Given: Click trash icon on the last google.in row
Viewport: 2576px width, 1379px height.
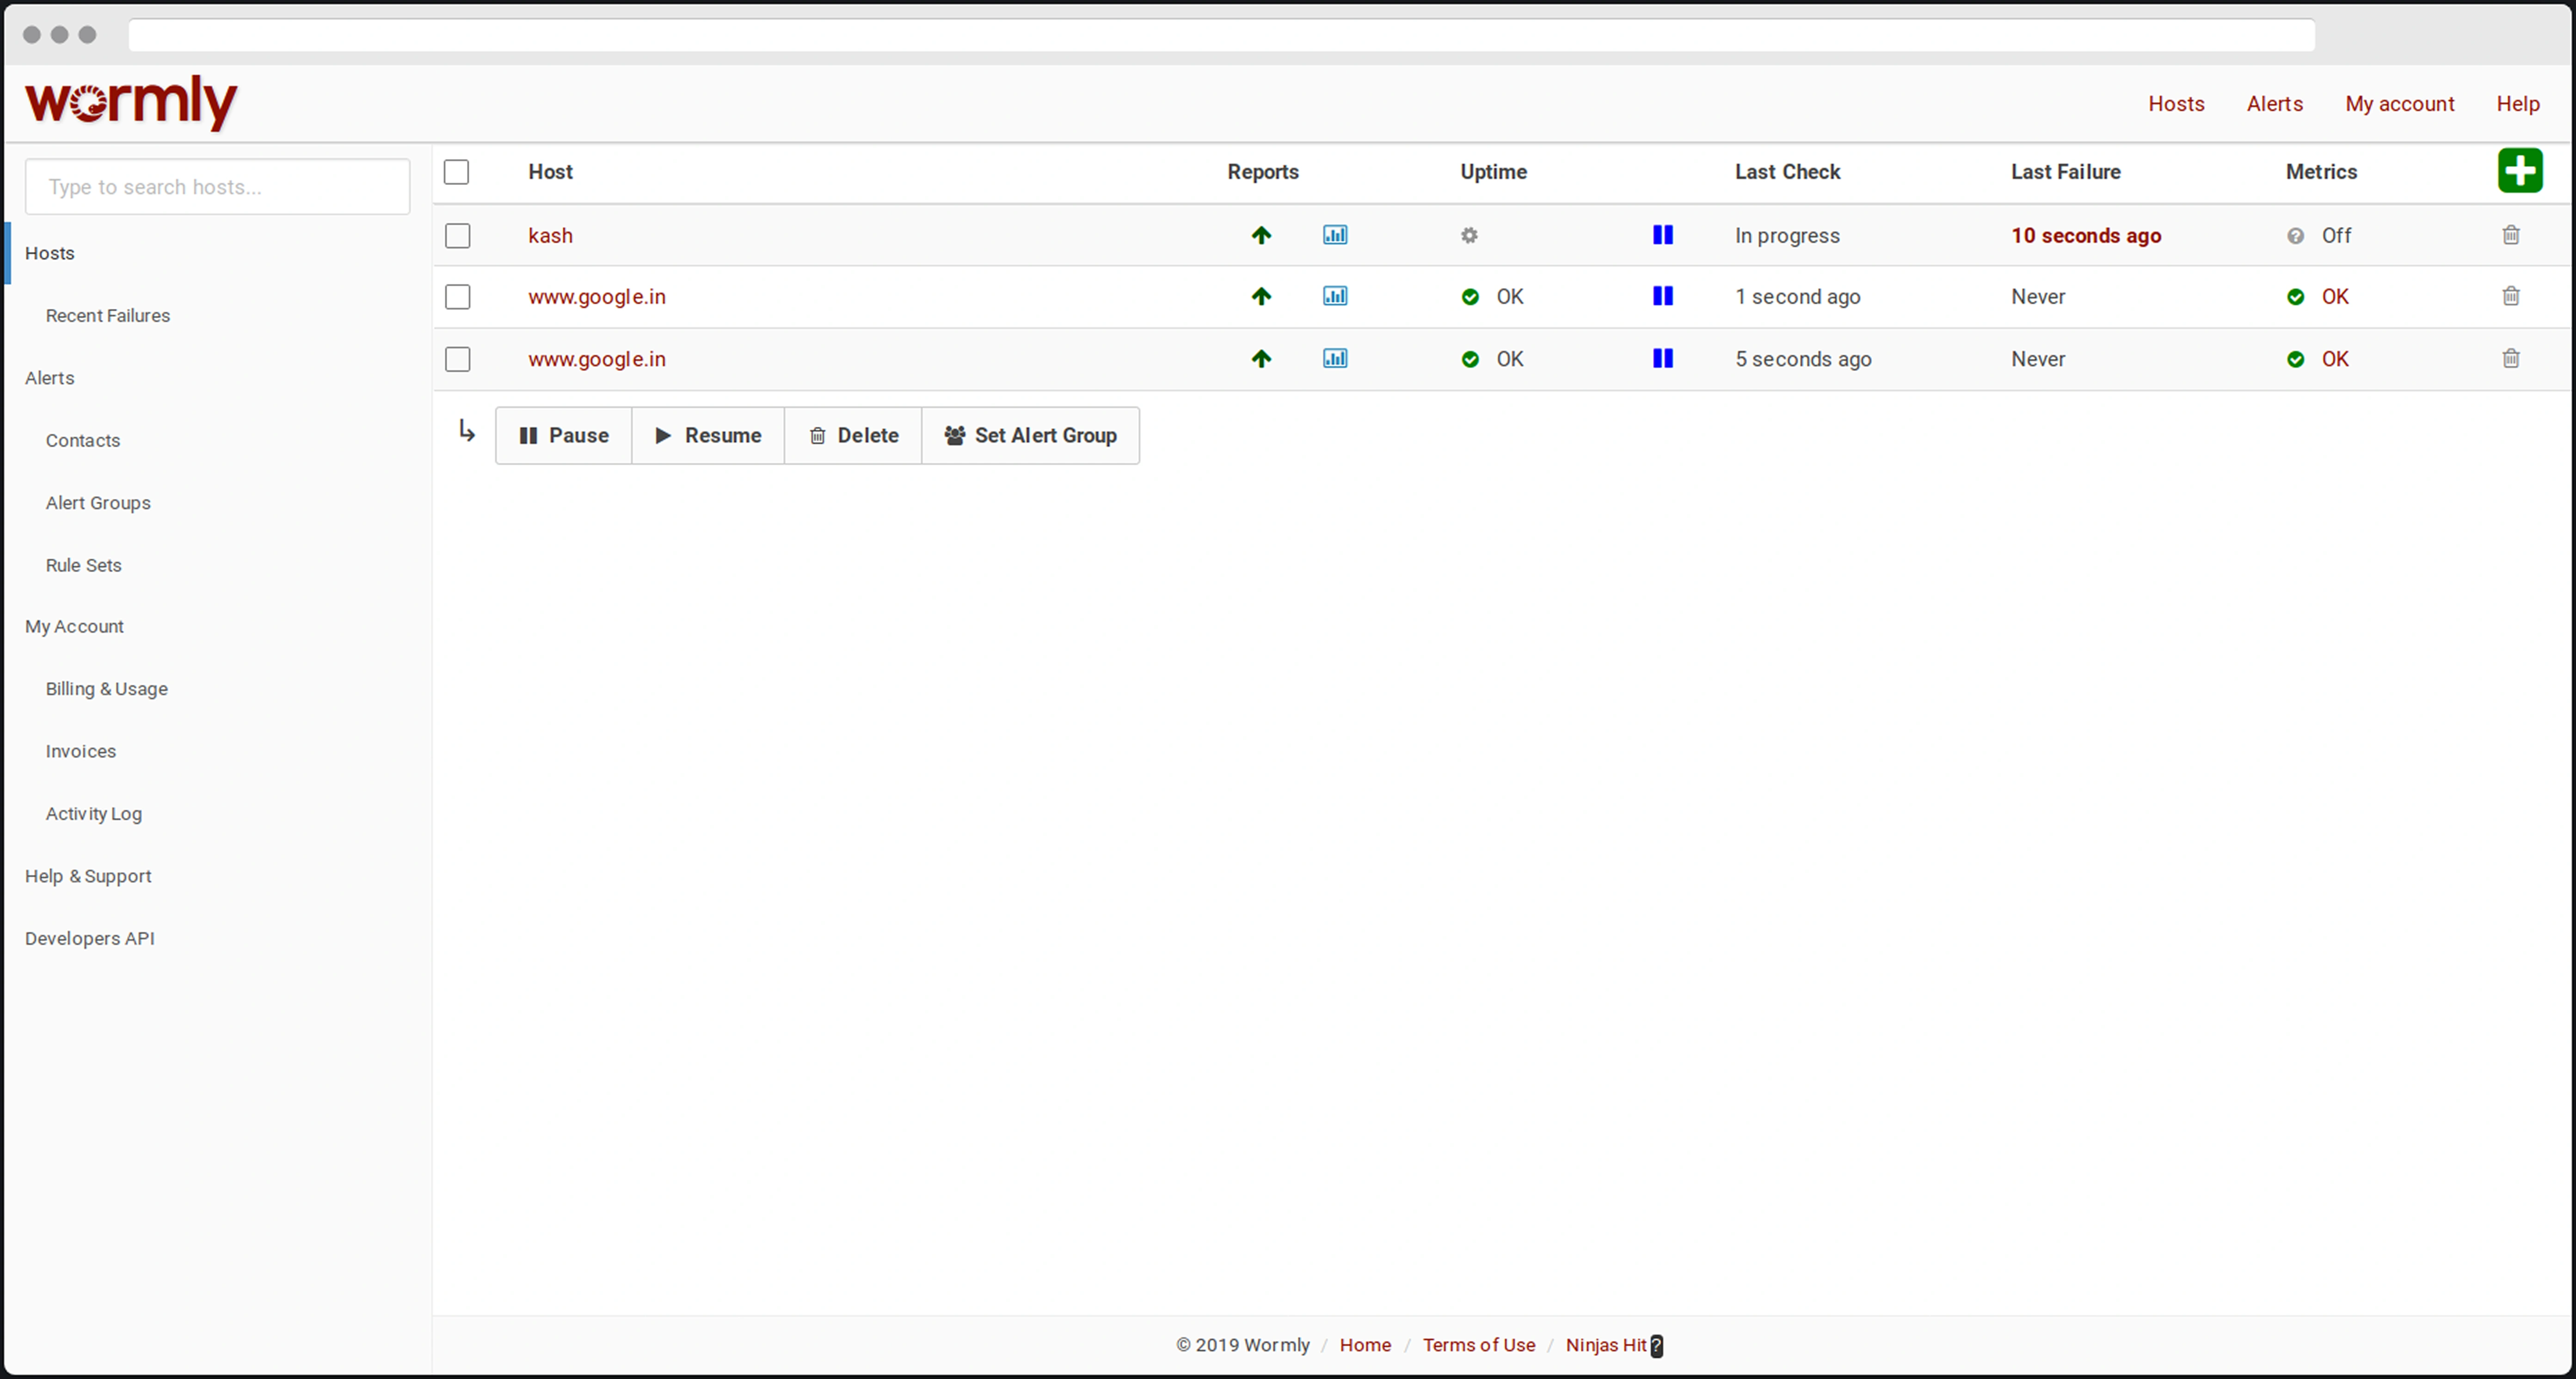Looking at the screenshot, I should coord(2510,358).
